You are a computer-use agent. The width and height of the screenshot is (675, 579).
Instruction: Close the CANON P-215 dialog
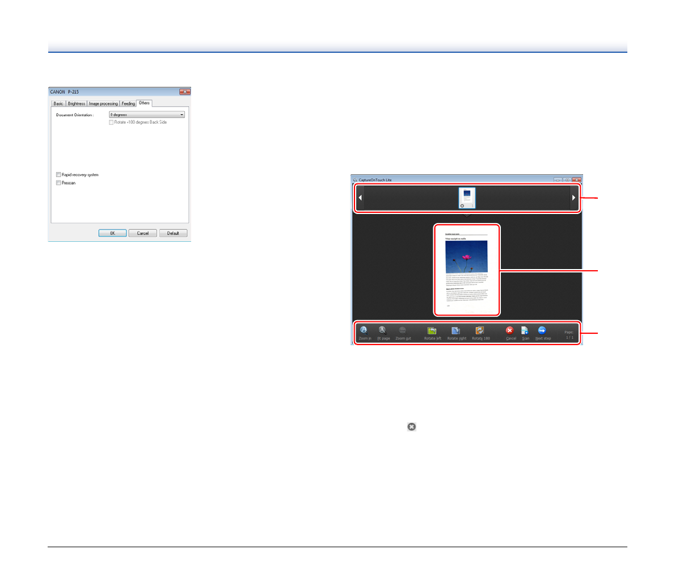point(184,92)
